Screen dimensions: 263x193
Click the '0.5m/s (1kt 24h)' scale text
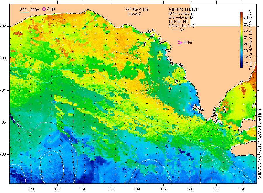click(x=182, y=26)
